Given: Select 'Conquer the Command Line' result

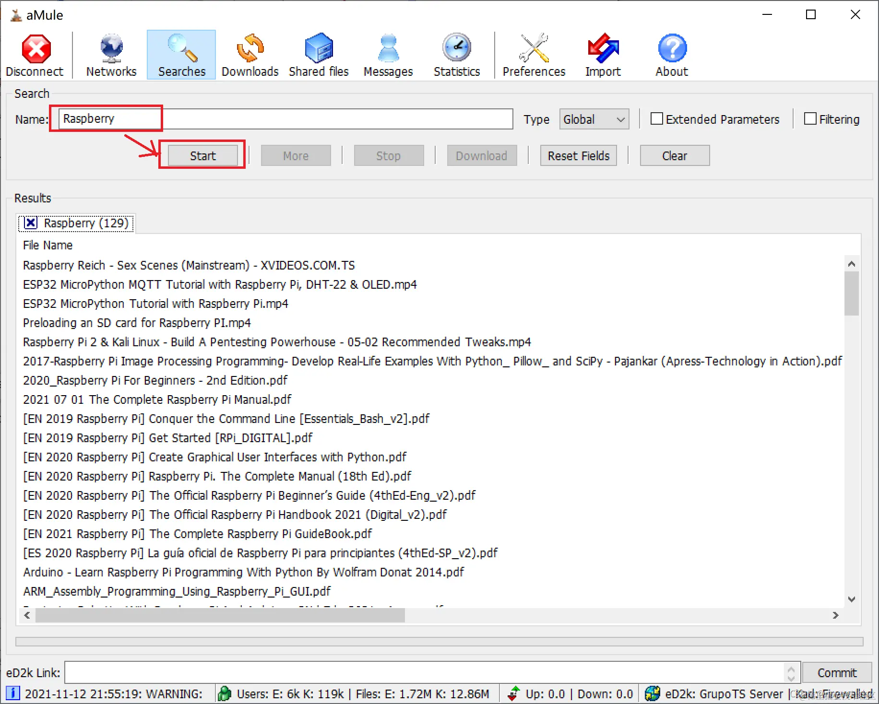Looking at the screenshot, I should [226, 419].
